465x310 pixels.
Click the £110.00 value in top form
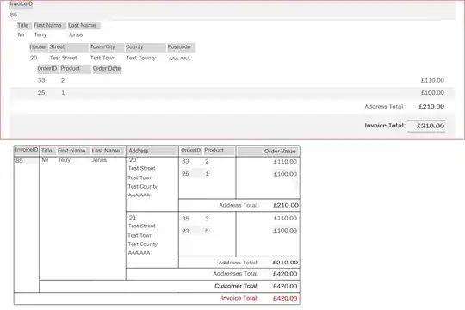click(432, 80)
